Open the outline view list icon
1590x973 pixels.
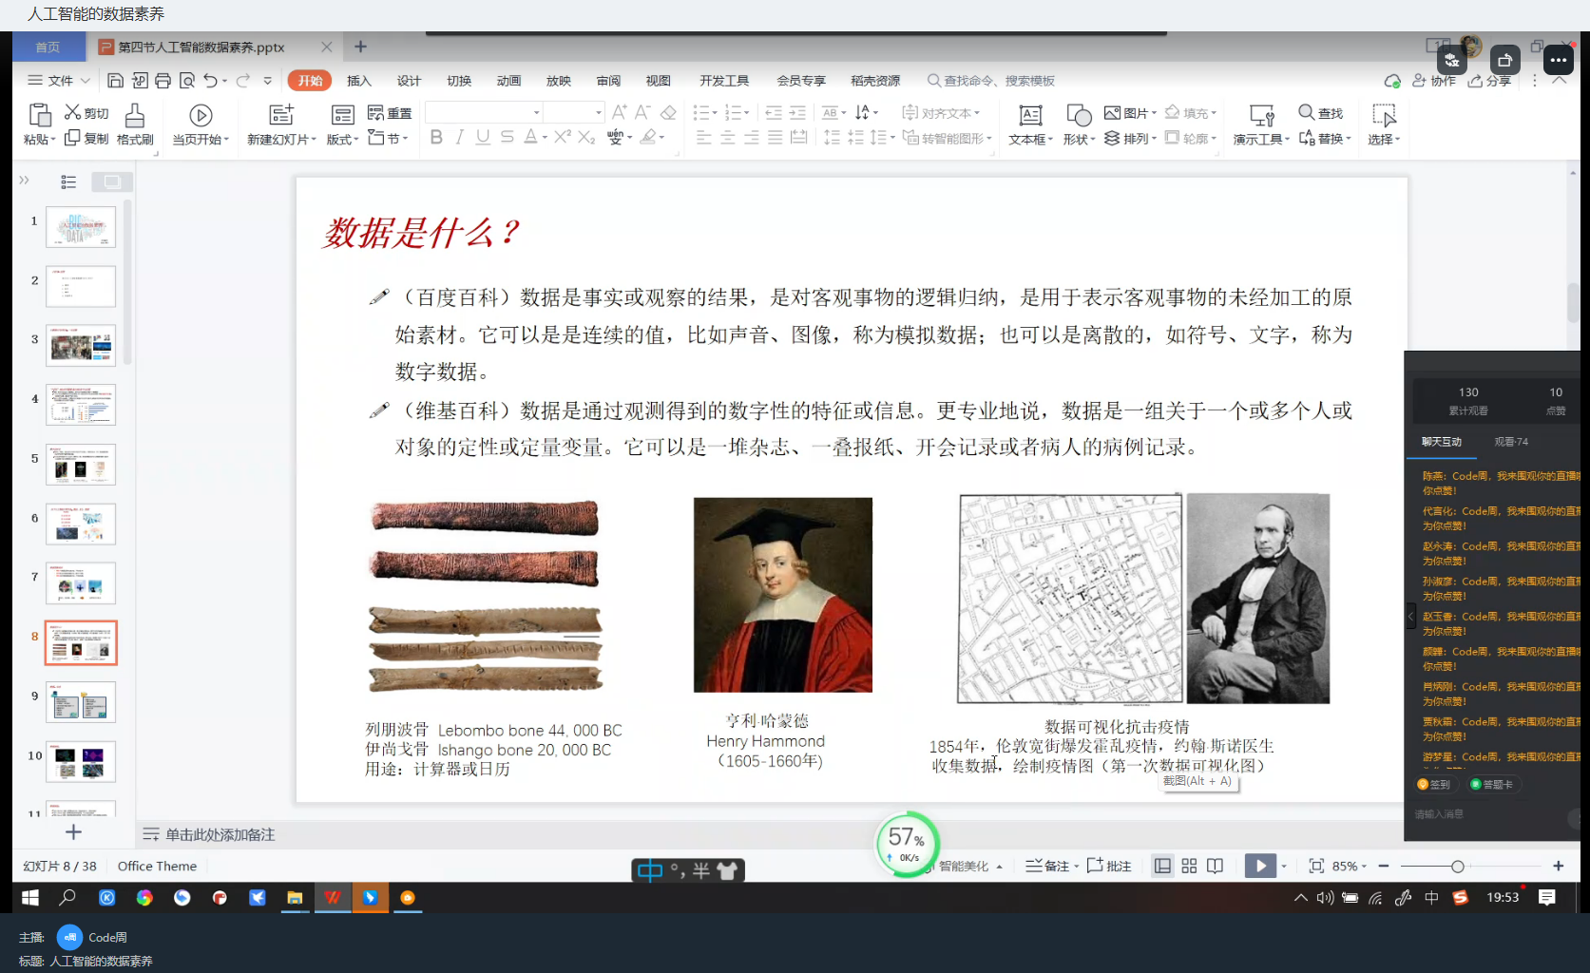pyautogui.click(x=68, y=181)
